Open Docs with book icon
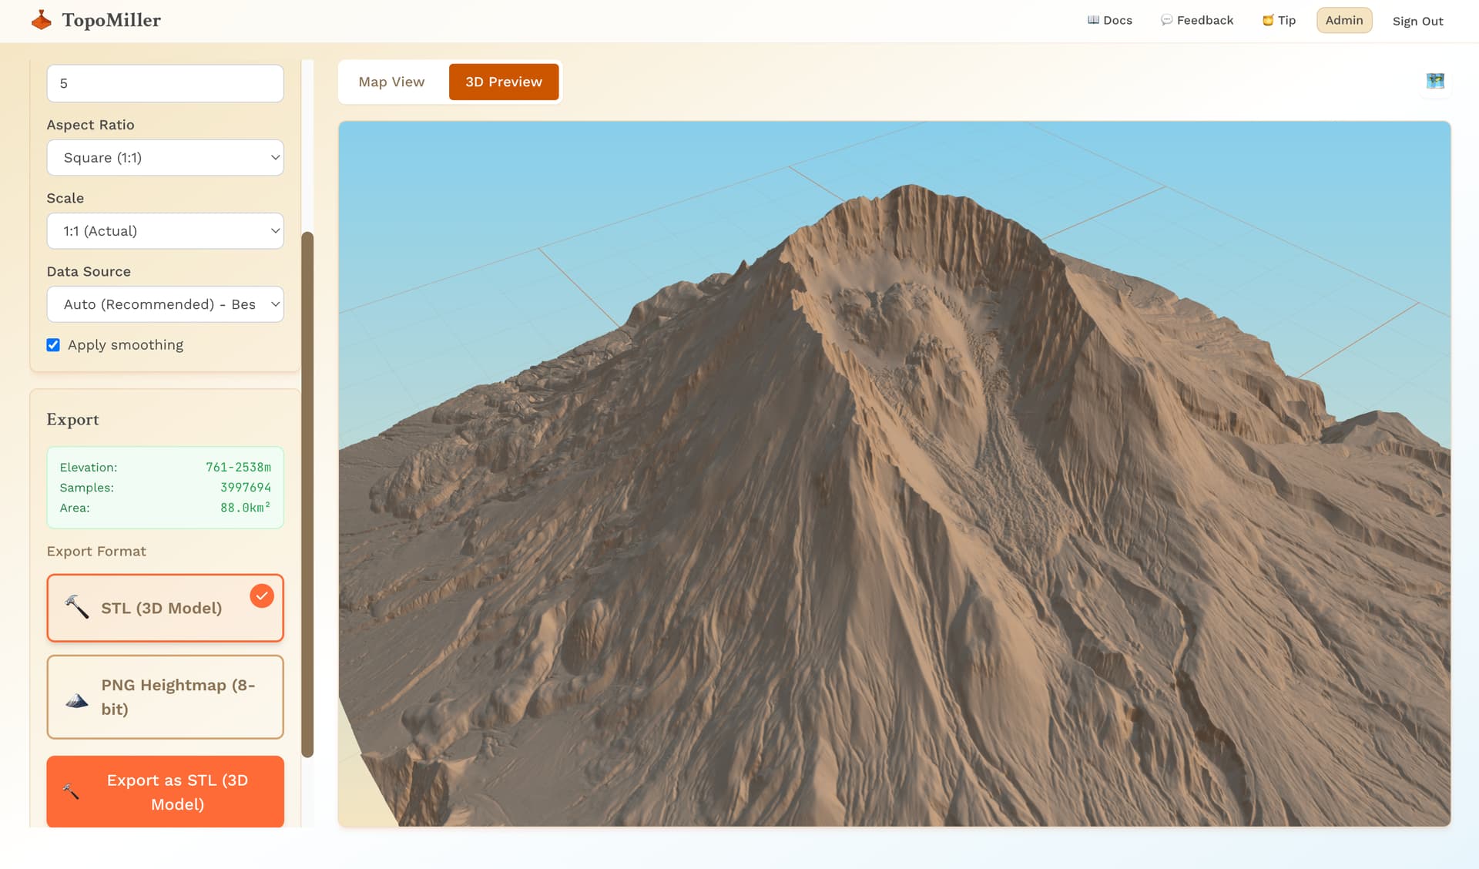The height and width of the screenshot is (869, 1479). (x=1109, y=20)
